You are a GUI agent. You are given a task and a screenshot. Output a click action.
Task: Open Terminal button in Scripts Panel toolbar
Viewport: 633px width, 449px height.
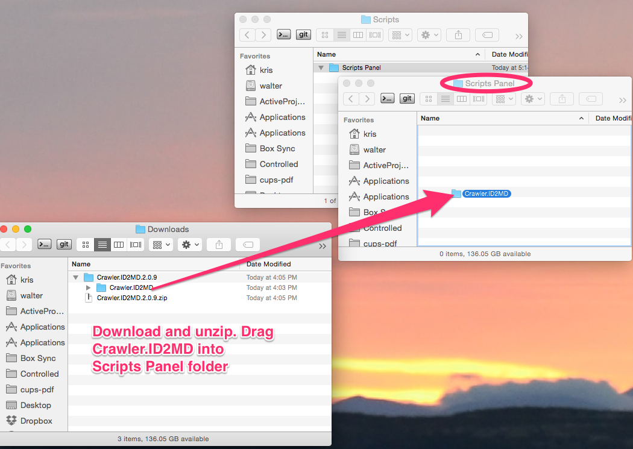coord(388,98)
